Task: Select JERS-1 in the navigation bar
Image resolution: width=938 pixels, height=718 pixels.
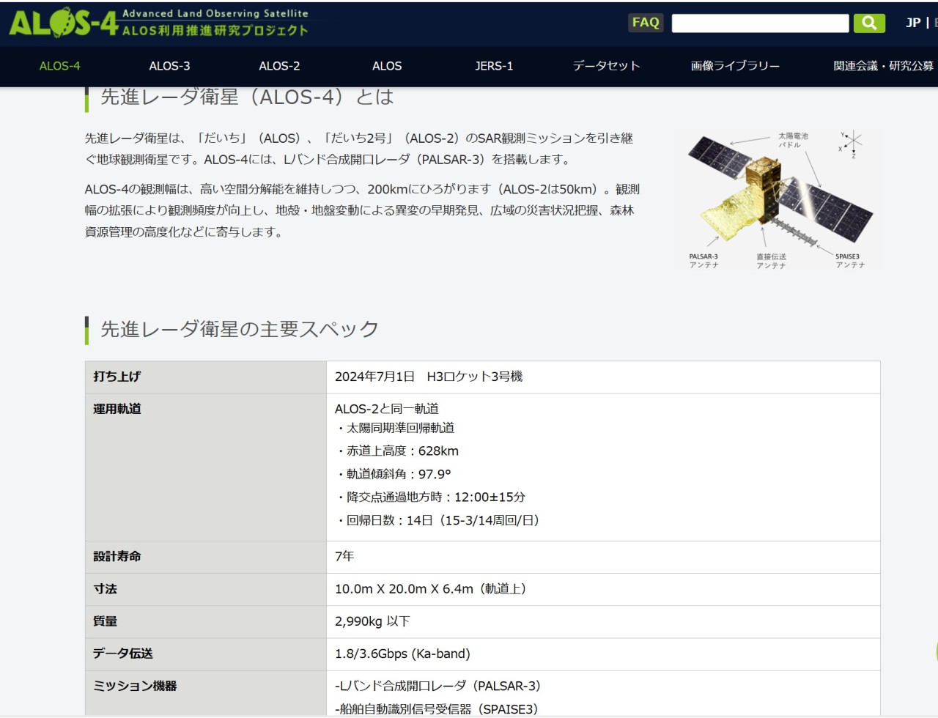Action: click(x=494, y=66)
